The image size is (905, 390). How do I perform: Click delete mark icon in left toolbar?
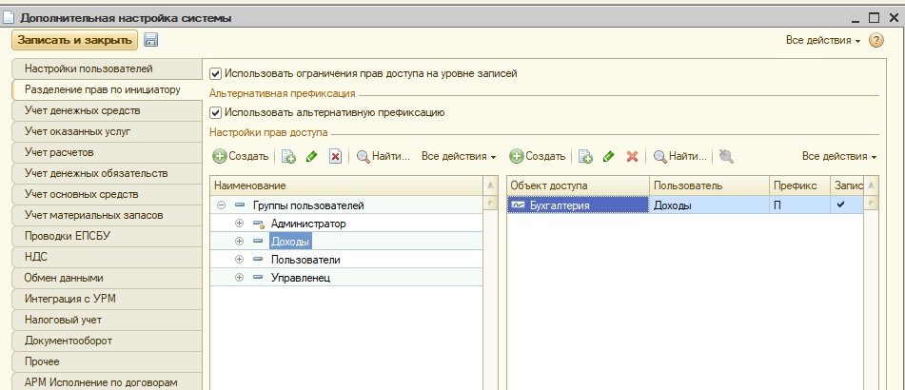[335, 156]
